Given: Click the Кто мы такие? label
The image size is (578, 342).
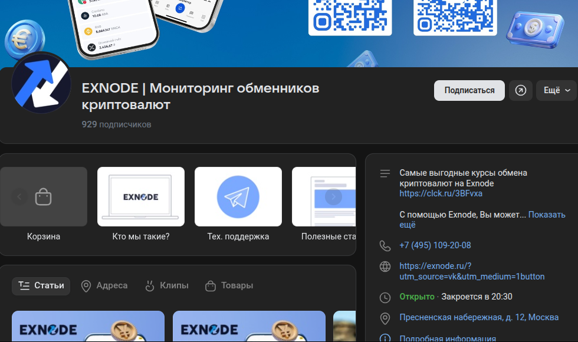Looking at the screenshot, I should 141,236.
